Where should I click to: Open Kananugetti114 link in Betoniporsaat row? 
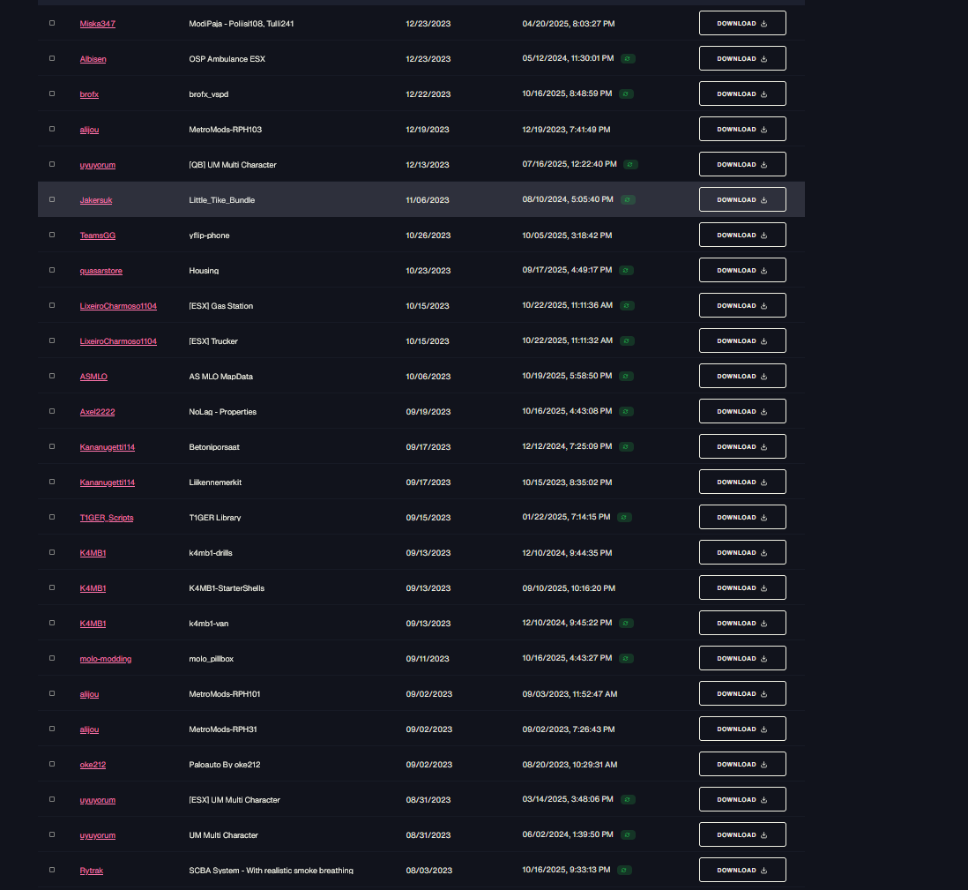click(x=107, y=446)
